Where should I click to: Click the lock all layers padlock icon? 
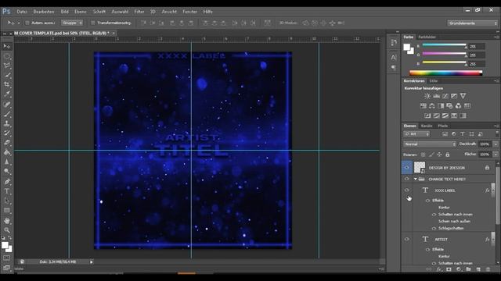448,155
